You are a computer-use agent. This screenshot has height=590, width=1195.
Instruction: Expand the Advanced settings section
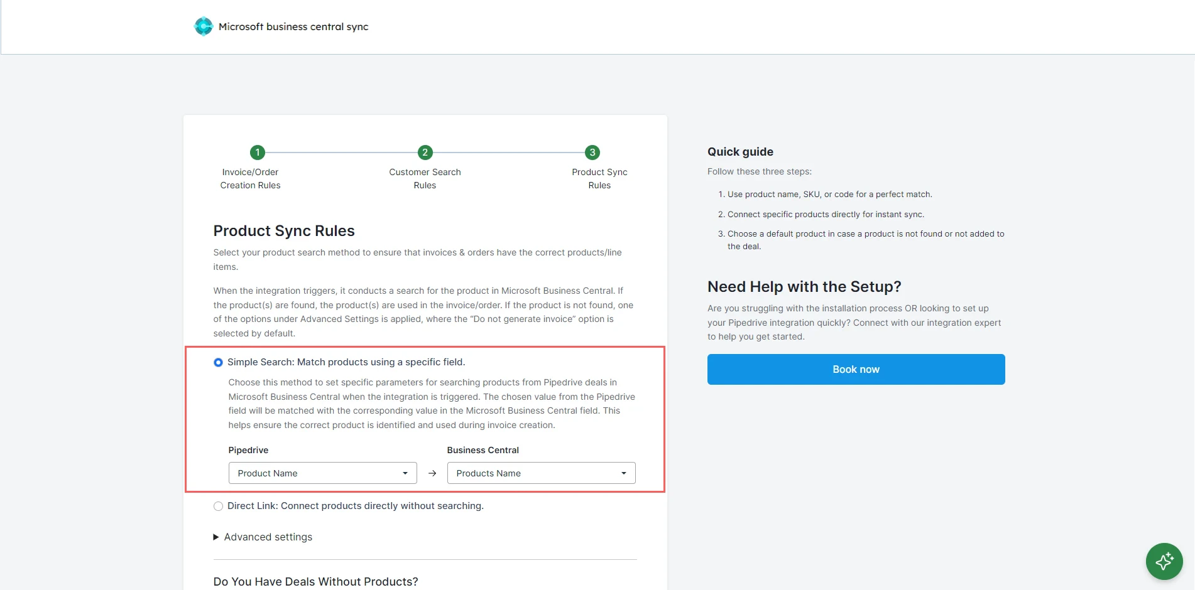click(263, 537)
